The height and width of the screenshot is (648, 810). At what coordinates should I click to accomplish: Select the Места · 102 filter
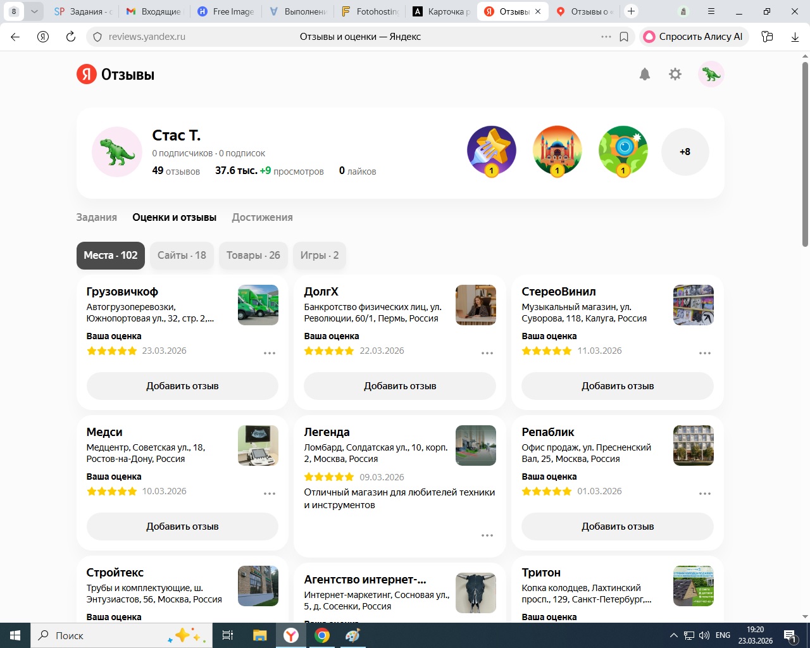pos(111,255)
